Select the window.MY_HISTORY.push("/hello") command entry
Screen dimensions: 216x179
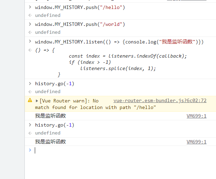pyautogui.click(x=80, y=7)
